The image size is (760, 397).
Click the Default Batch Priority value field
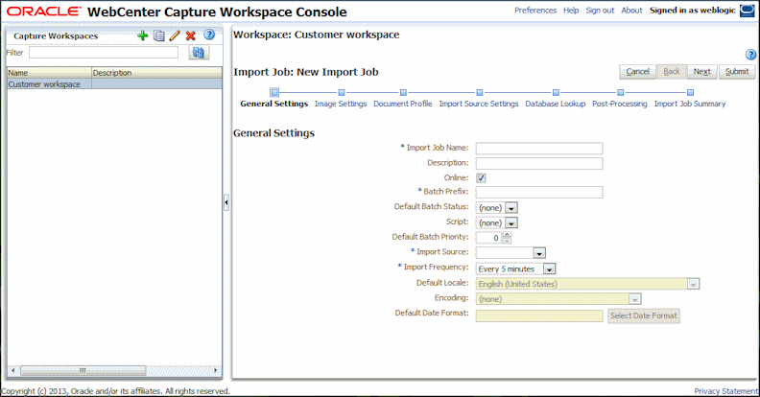[489, 238]
